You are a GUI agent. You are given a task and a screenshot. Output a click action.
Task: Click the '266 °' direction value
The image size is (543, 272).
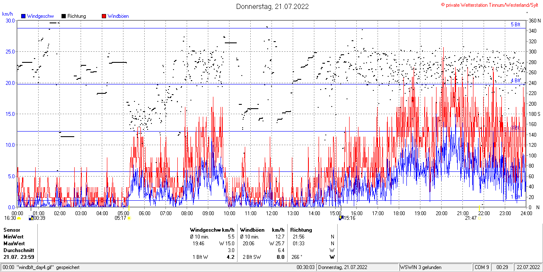297,257
